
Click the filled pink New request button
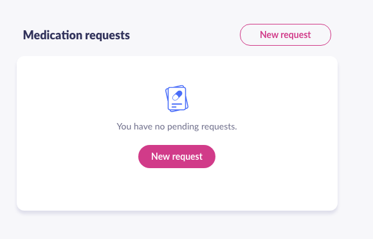pos(177,157)
